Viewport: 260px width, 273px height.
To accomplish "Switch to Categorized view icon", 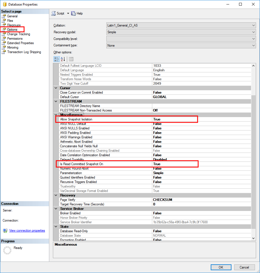I will point(57,59).
